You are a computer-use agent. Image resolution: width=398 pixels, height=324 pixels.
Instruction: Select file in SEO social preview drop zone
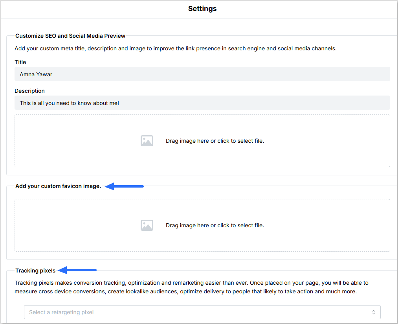point(202,141)
